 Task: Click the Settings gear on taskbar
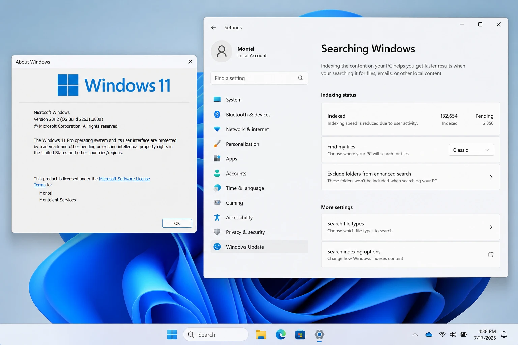pos(319,335)
